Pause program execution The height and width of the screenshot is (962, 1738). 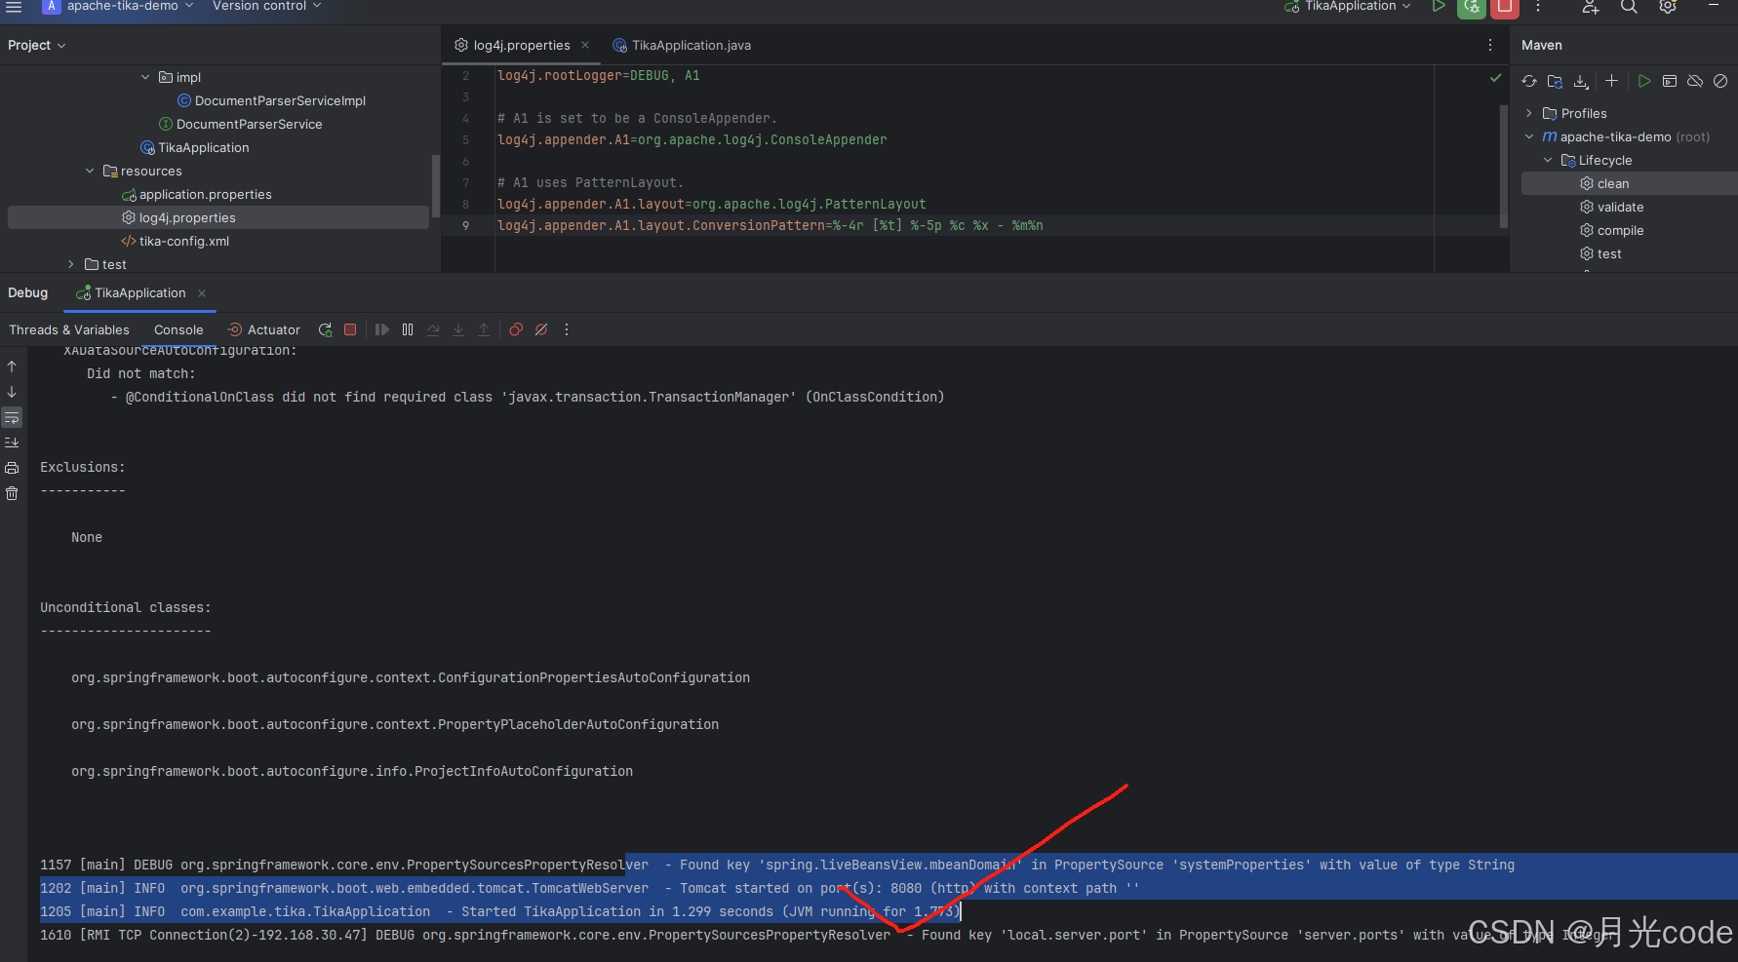pyautogui.click(x=408, y=329)
